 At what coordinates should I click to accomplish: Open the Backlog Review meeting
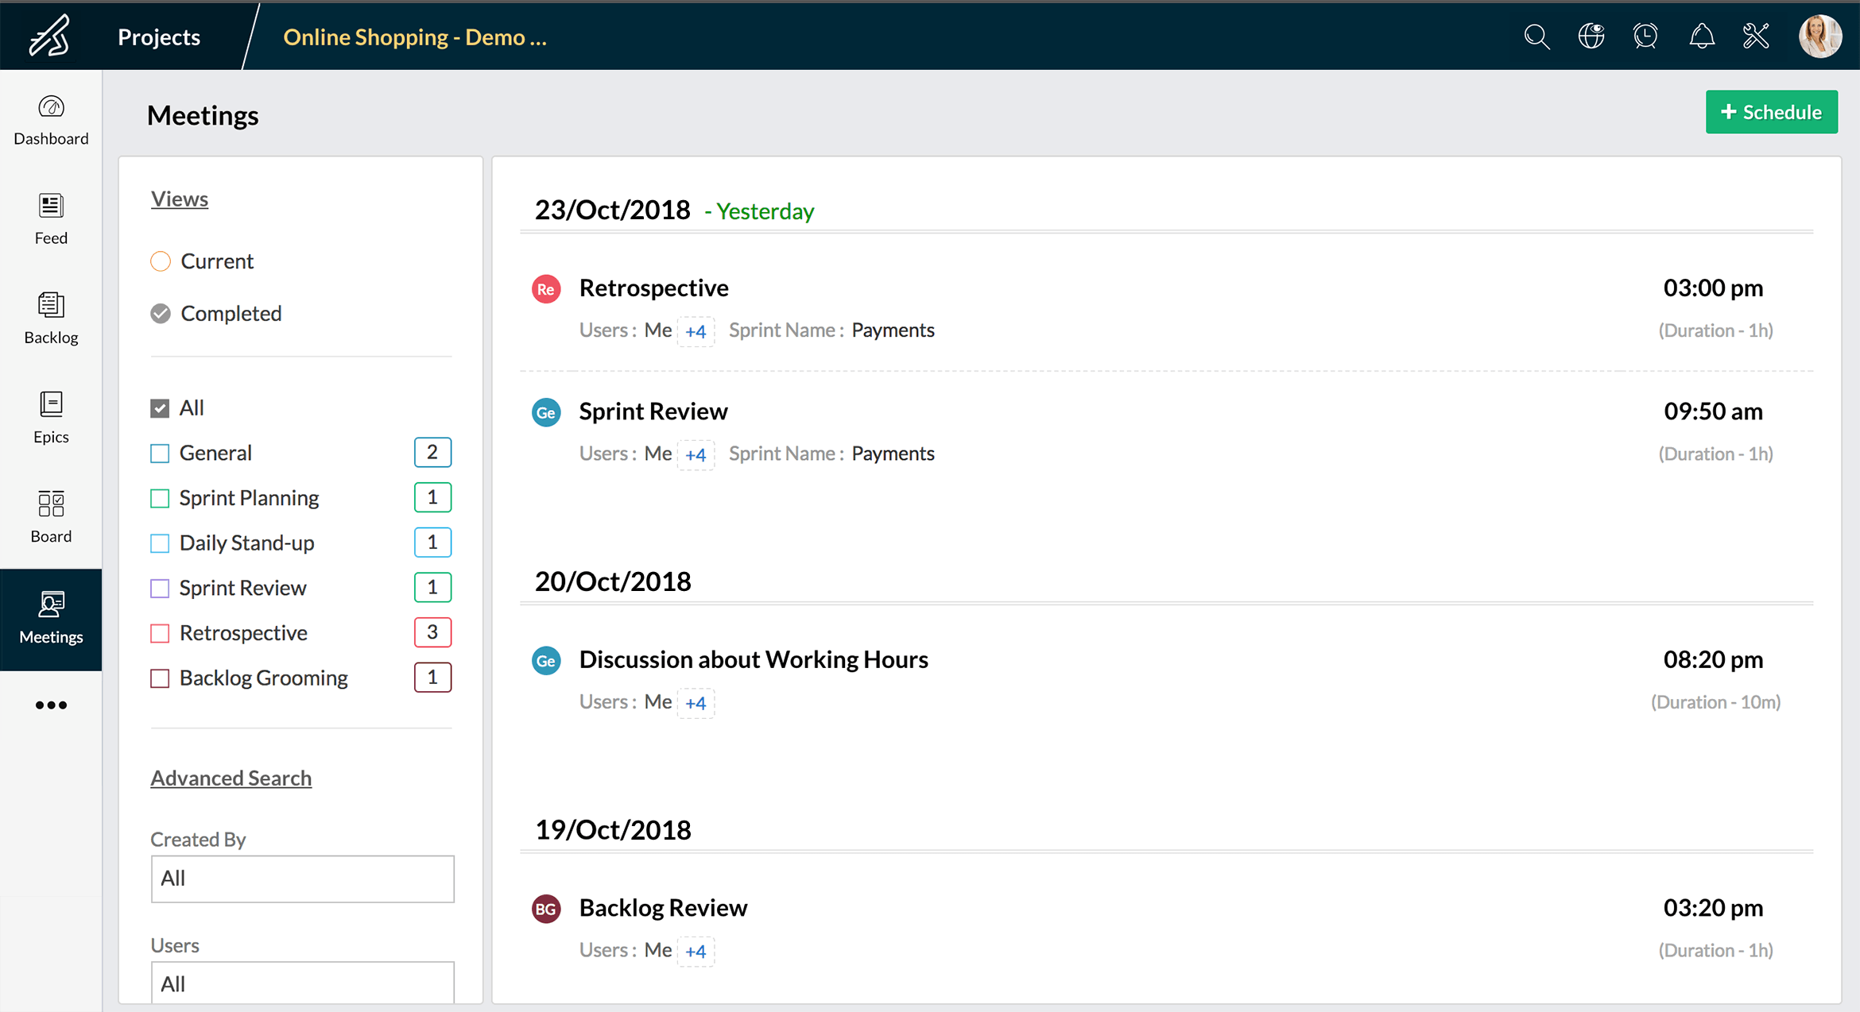click(663, 907)
